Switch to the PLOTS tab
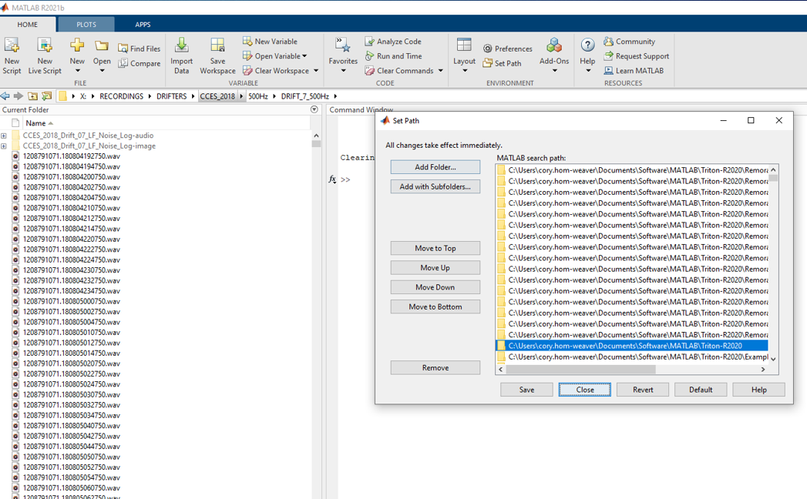The height and width of the screenshot is (499, 807). point(86,25)
